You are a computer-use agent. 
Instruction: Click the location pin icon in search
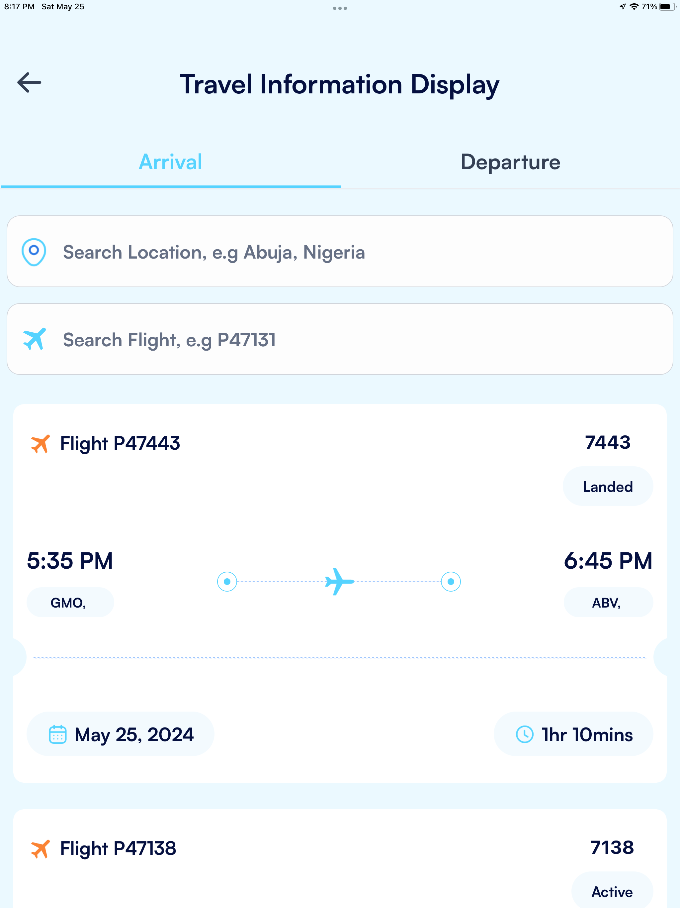tap(34, 252)
